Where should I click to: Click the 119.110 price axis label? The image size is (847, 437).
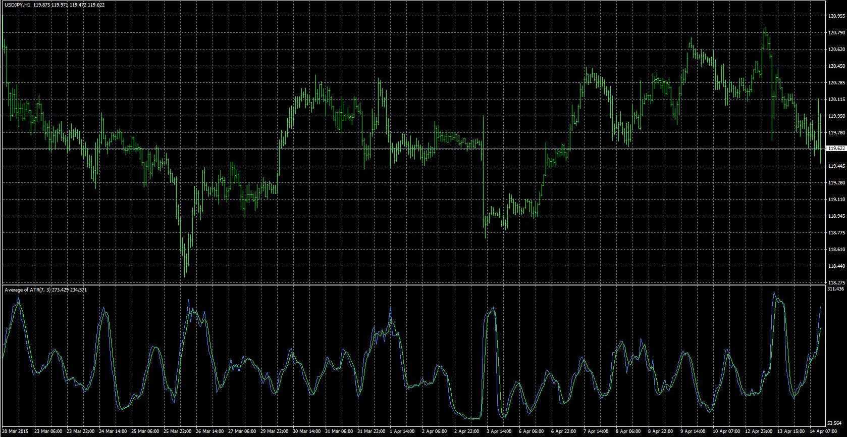pos(836,200)
